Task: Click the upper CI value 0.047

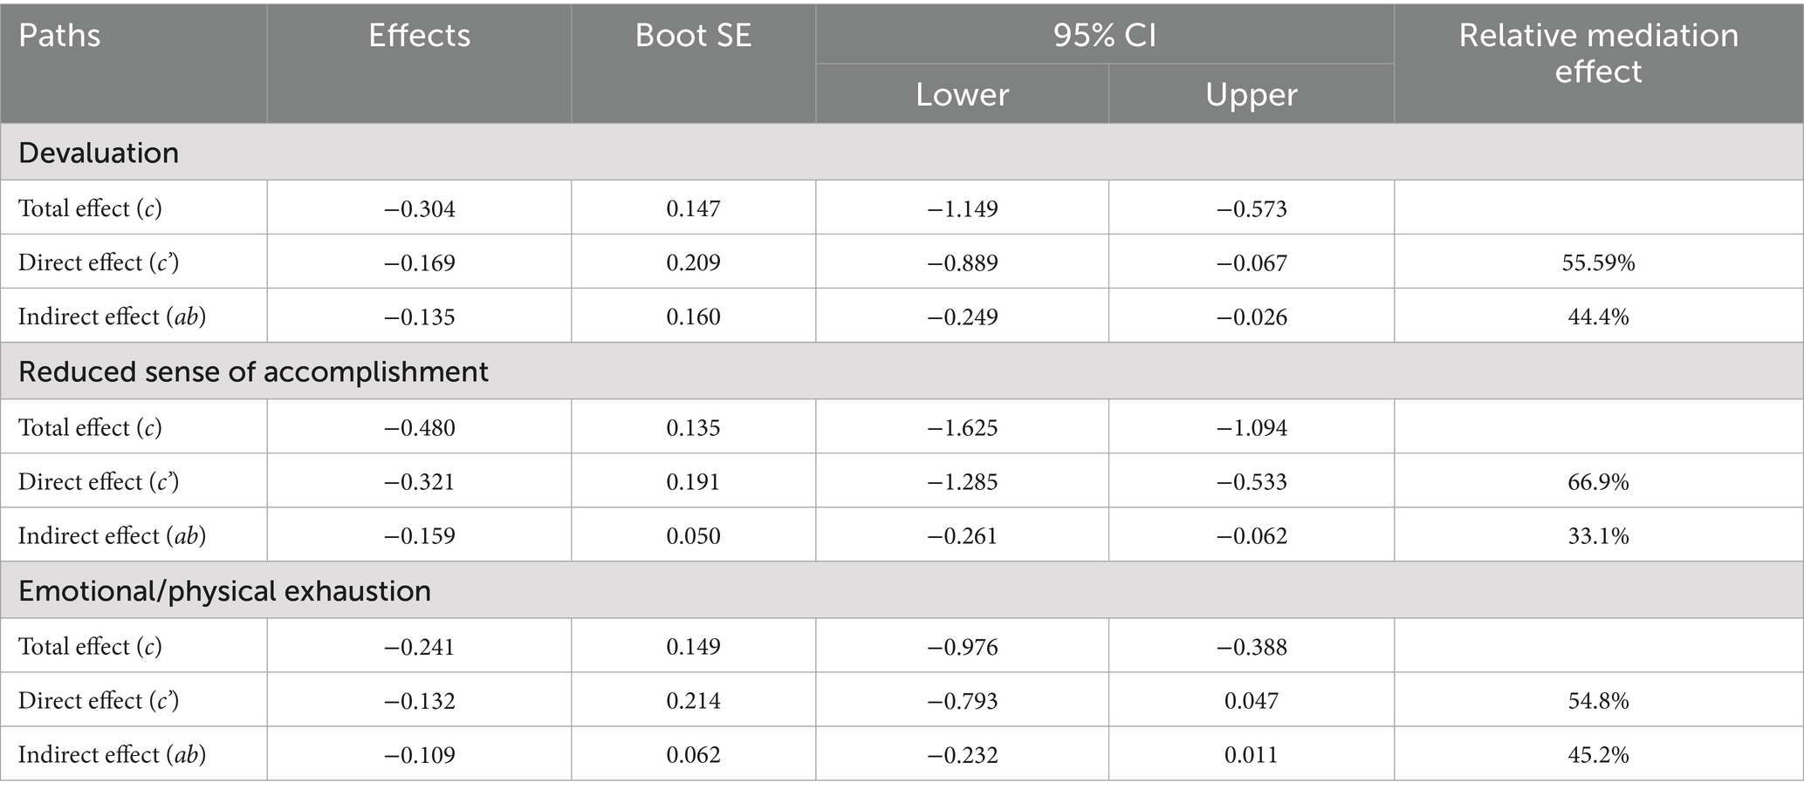Action: (1251, 701)
